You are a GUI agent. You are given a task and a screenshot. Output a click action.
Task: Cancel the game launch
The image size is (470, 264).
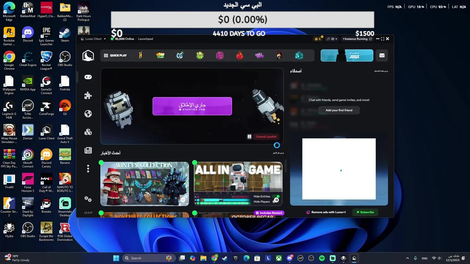(x=266, y=137)
